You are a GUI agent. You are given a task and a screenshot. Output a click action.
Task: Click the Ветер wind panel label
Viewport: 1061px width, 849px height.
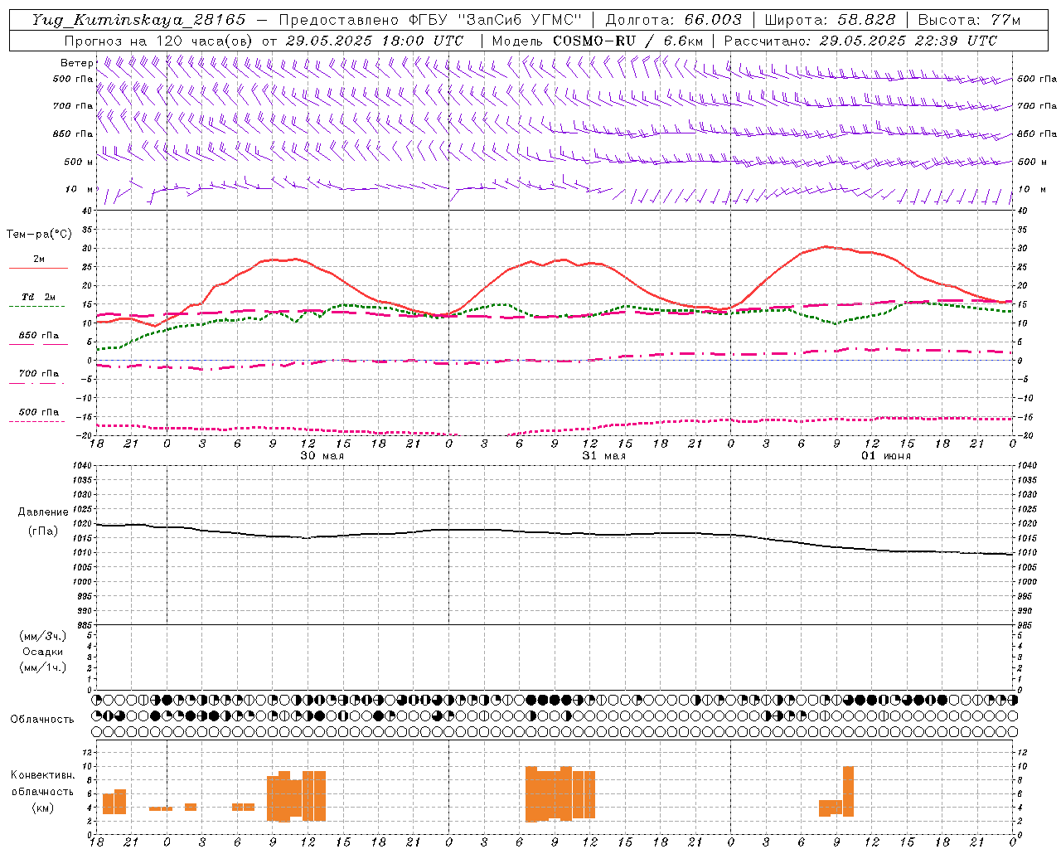point(76,63)
